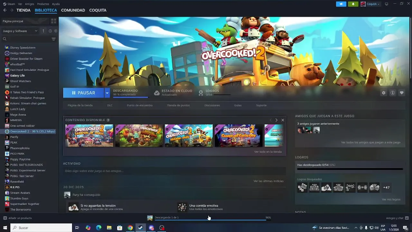Screen dimensions: 412x232
Task: Click Ver las últimas noticias
Action: click(x=268, y=181)
